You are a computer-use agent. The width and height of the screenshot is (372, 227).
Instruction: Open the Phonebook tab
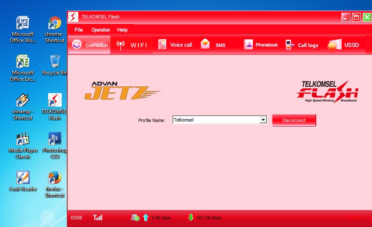tap(260, 45)
